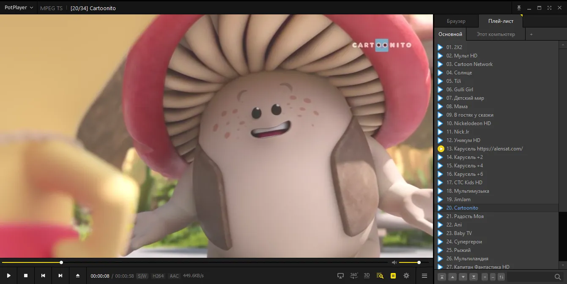Screen dimensions: 567x284
Task: Play 02. Мульт HD from the playlist
Action: point(497,56)
